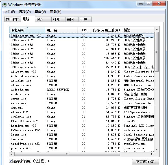The width and height of the screenshot is (168, 165).
Task: Toggle 显示所有用户的进程 checkbox
Action: [x=11, y=161]
